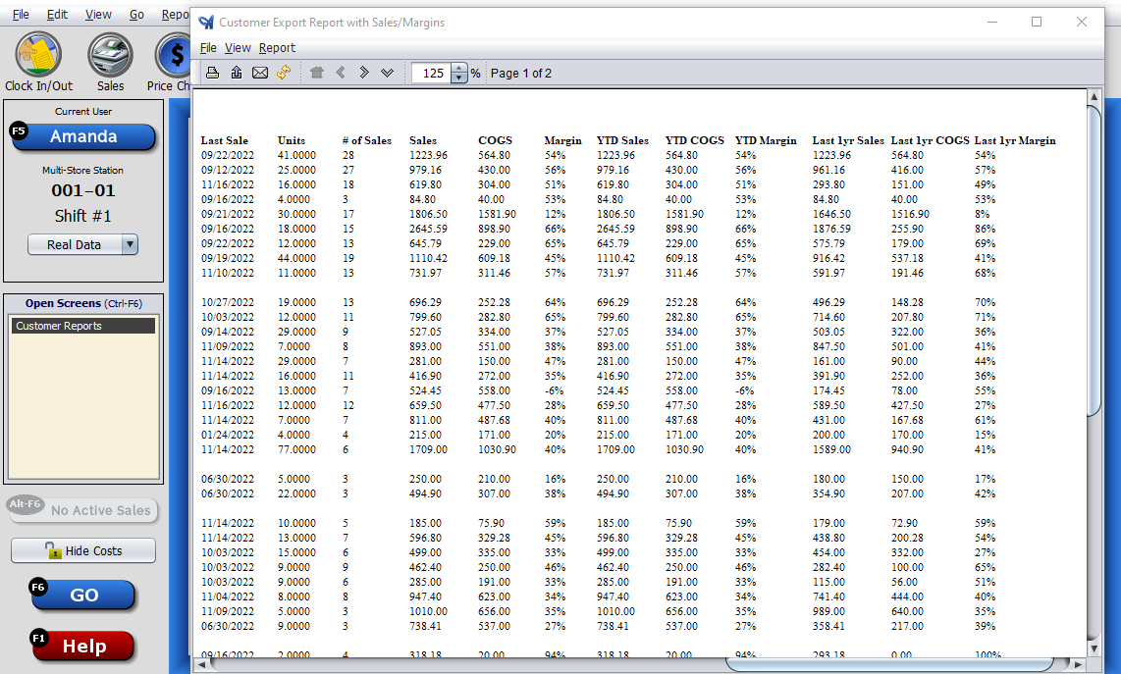Click horizontal scrollbar left arrow

click(201, 665)
